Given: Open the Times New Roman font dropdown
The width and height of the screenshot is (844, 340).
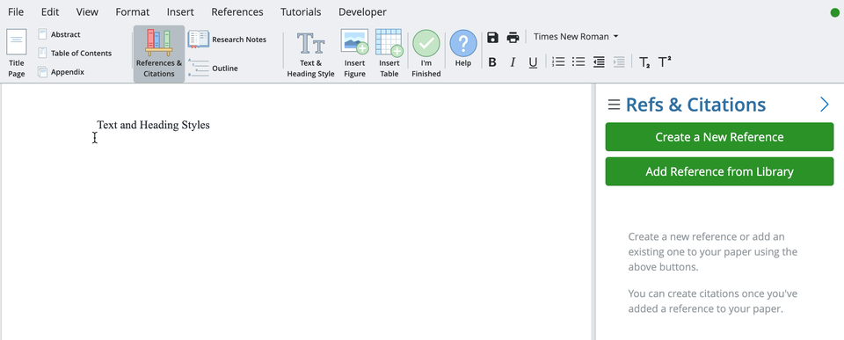Looking at the screenshot, I should [575, 37].
